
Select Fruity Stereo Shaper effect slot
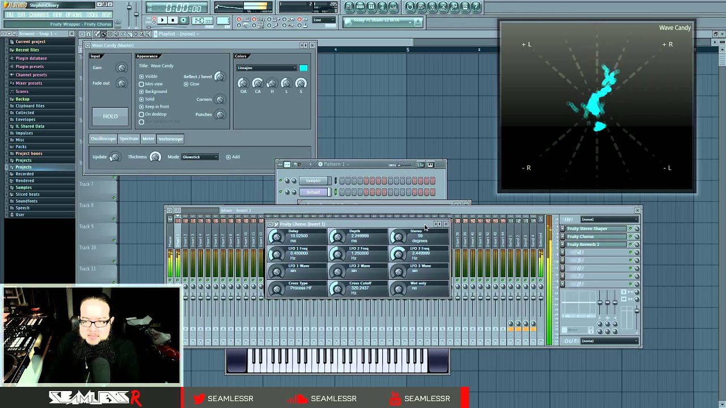(x=596, y=229)
